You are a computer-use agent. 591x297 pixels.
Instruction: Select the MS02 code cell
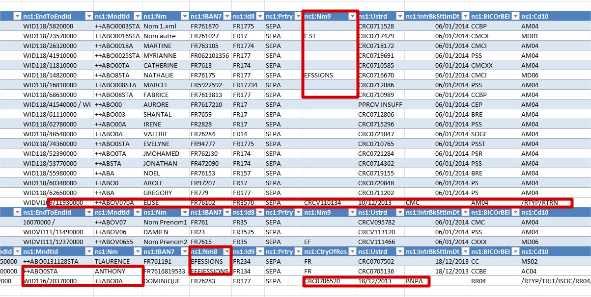(530, 261)
